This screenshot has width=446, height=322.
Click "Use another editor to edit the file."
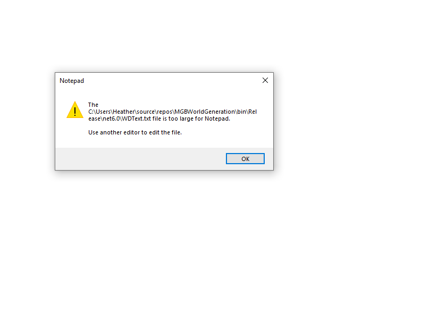point(135,132)
